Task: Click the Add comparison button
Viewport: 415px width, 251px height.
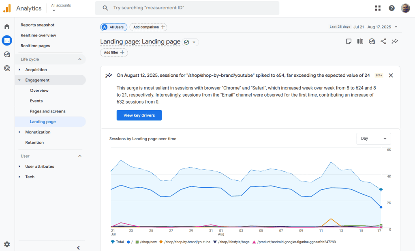Action: click(148, 27)
